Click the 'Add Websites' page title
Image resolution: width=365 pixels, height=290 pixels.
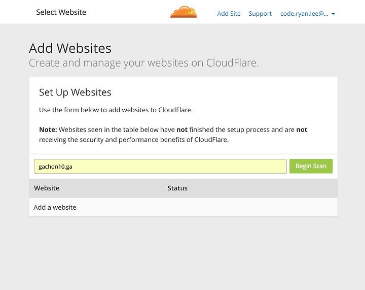click(70, 48)
